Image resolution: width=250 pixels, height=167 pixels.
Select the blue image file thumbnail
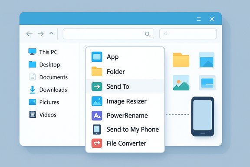coord(207,60)
